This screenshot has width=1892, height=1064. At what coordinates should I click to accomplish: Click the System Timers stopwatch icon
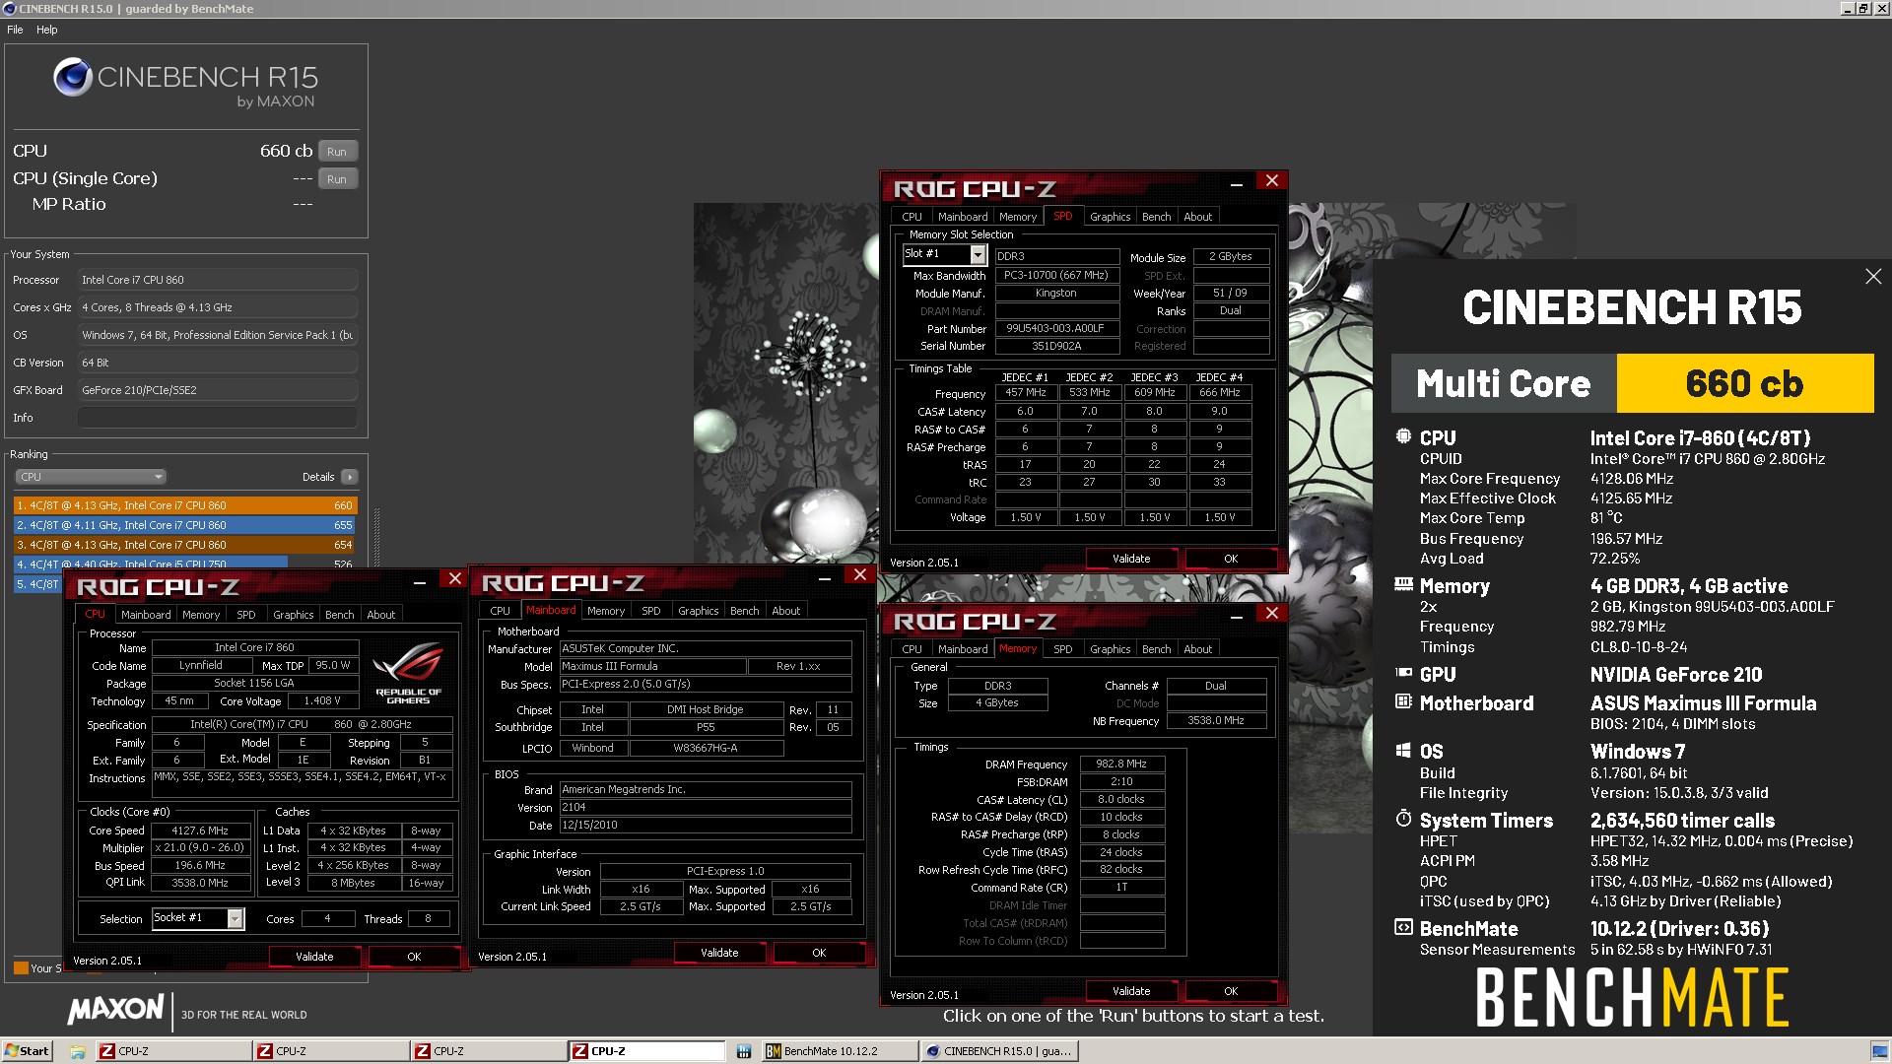pos(1403,819)
